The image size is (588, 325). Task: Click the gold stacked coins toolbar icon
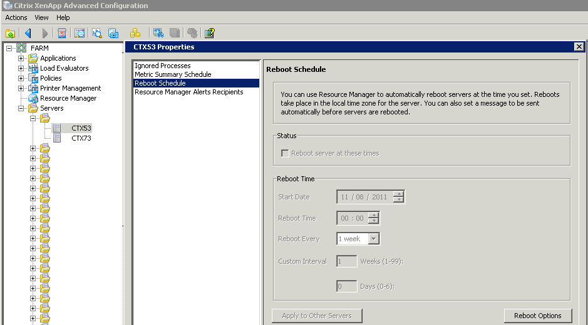coord(135,33)
